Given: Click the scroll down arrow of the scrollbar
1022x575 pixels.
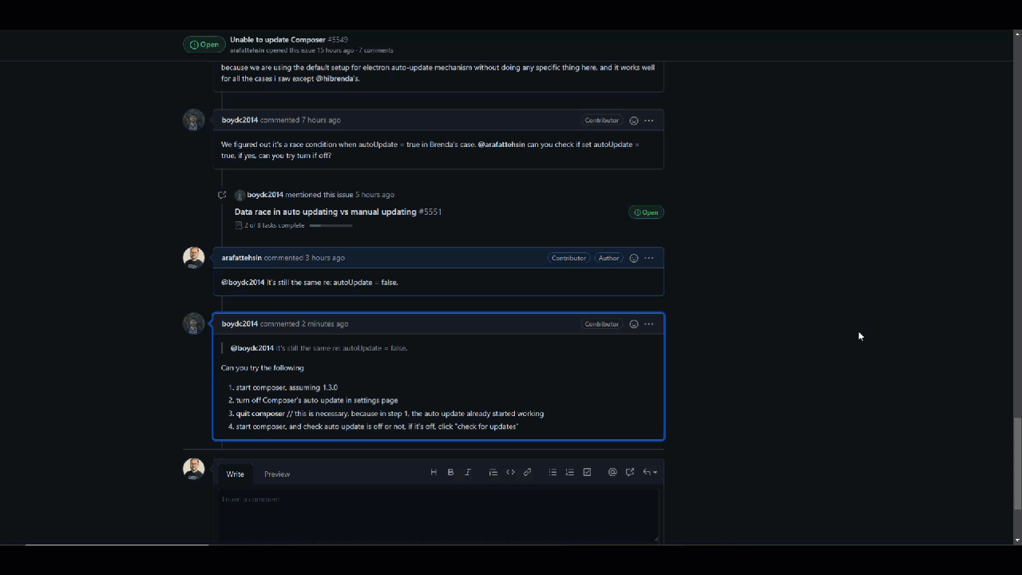Looking at the screenshot, I should click(1016, 540).
